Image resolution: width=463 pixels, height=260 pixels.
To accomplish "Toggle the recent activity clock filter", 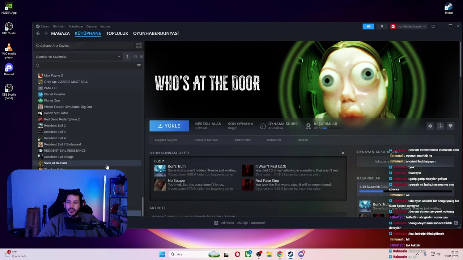I will pos(135,56).
